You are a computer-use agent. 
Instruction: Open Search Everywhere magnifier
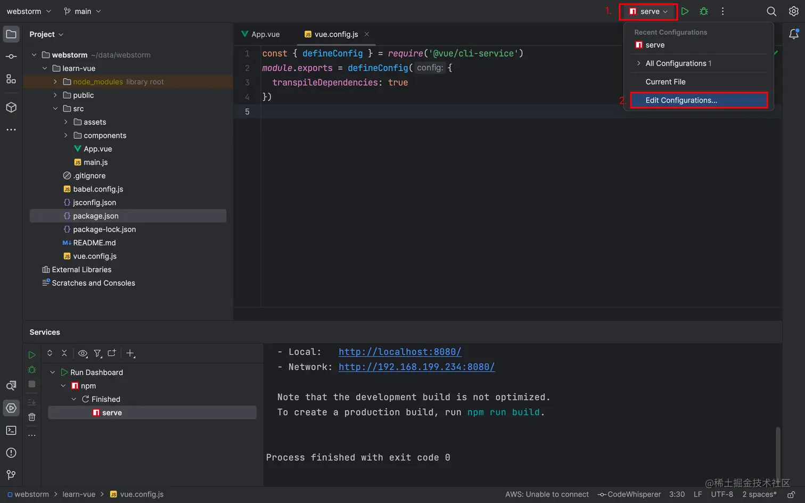pos(771,11)
